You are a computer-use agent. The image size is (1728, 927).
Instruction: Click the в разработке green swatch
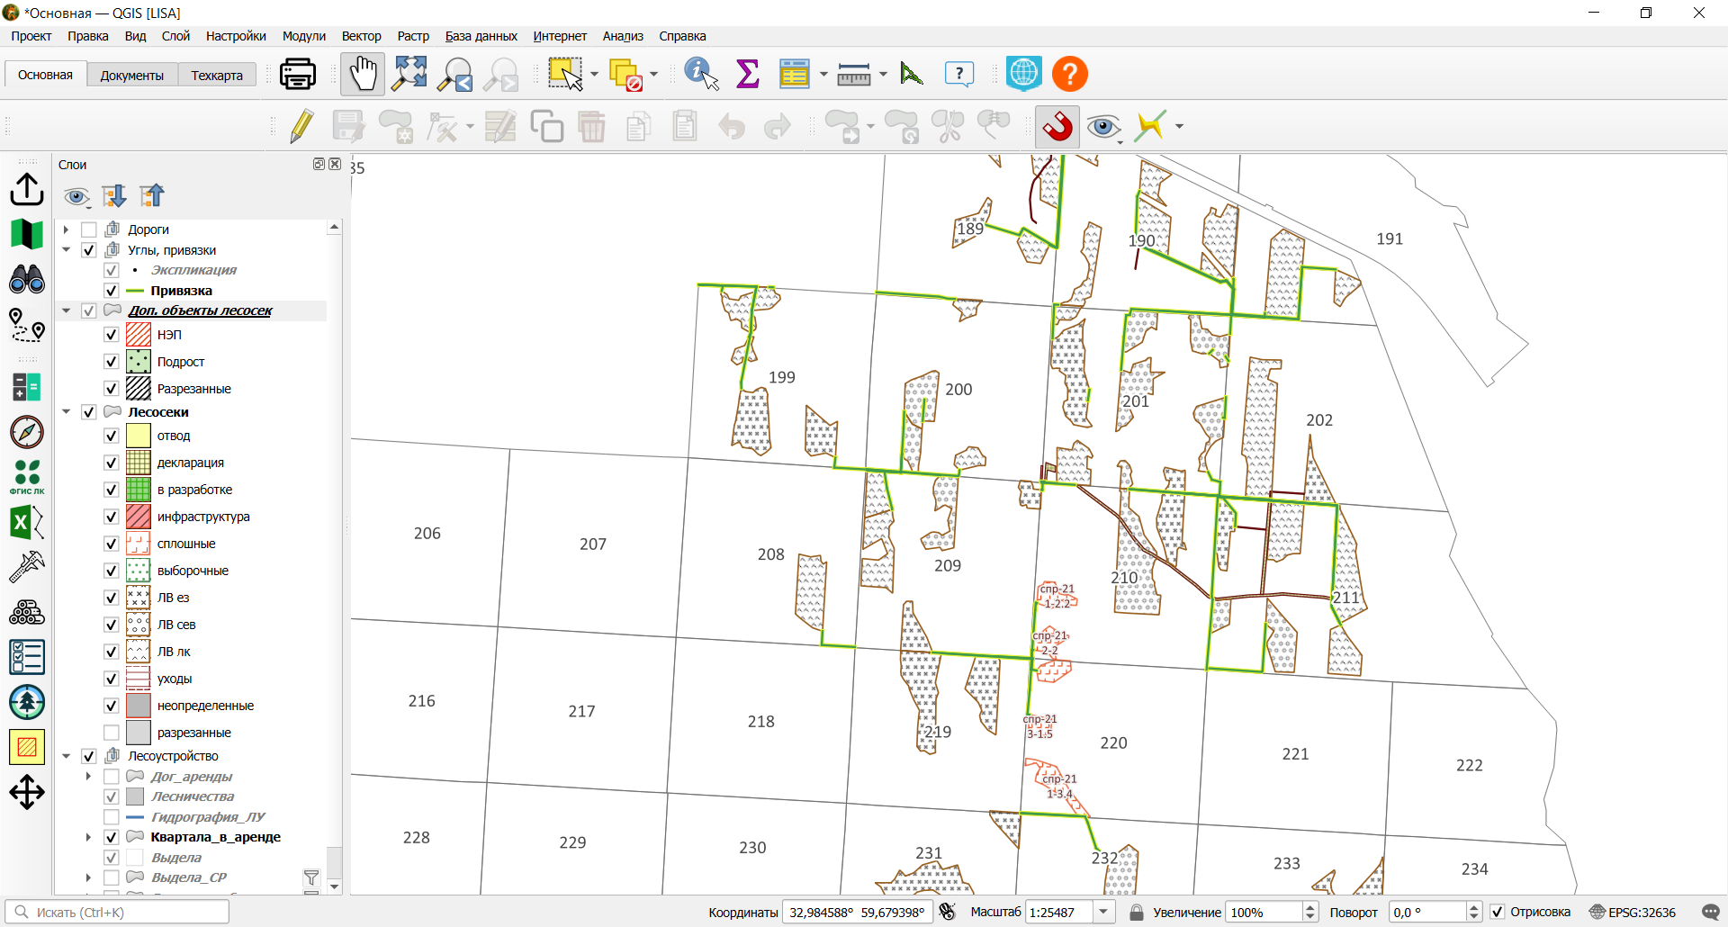(139, 490)
